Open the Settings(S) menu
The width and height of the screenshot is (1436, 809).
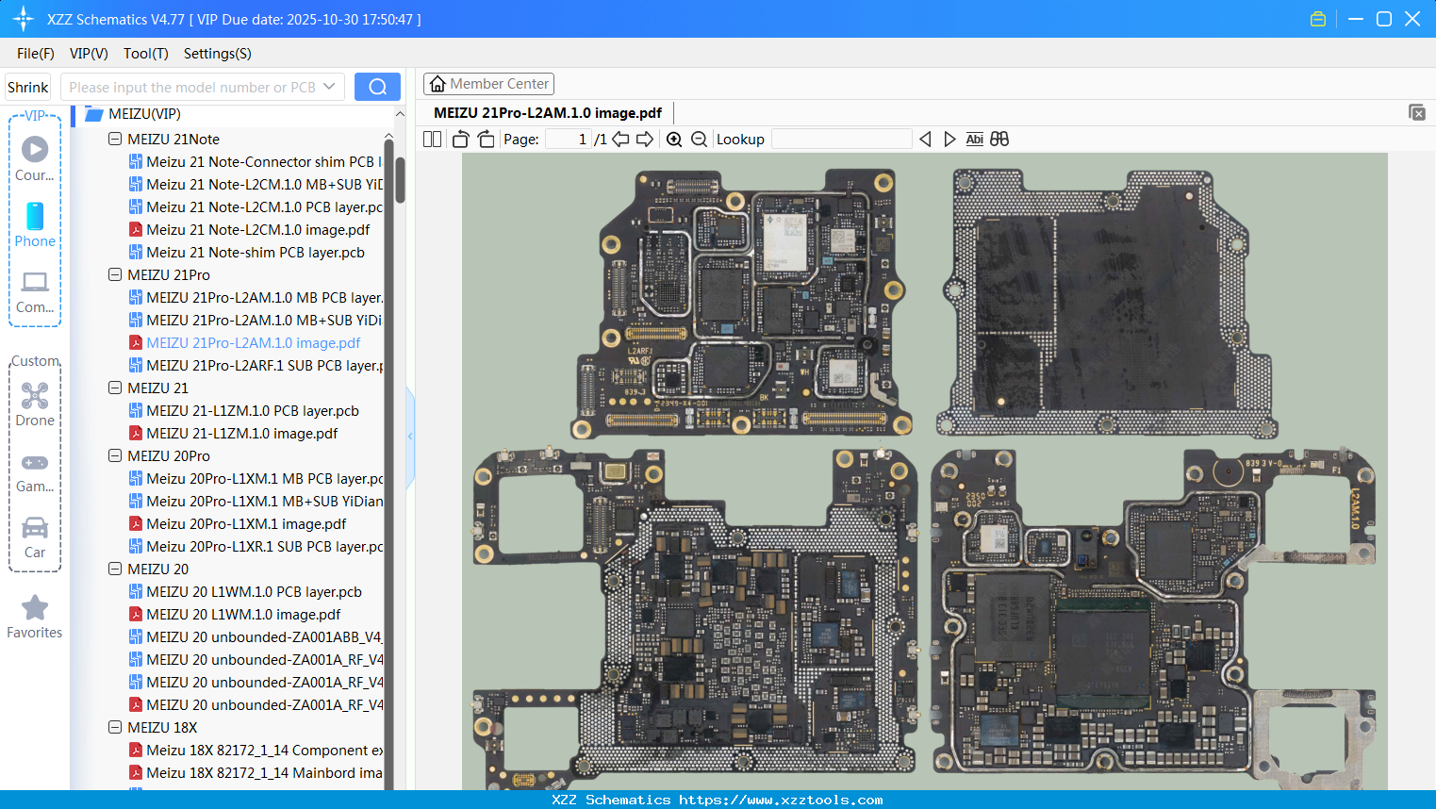click(x=217, y=54)
